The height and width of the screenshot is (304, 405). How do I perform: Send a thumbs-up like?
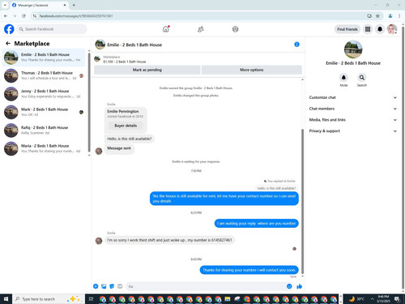click(299, 286)
